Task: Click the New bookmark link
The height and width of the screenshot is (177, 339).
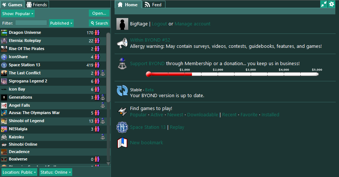Action: (x=147, y=143)
